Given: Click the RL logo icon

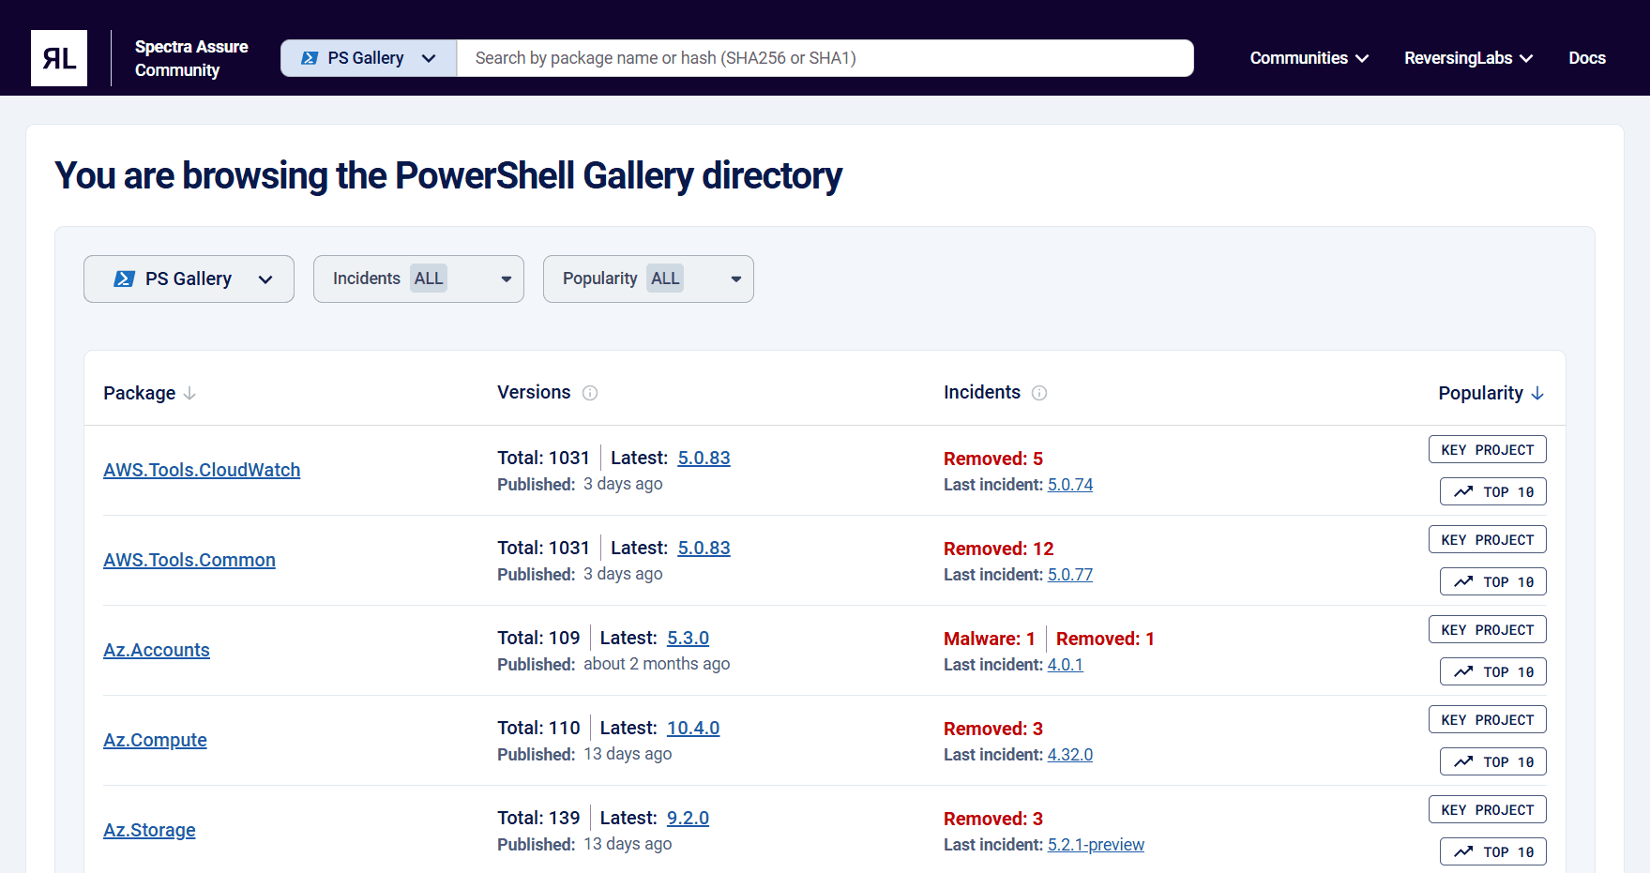Looking at the screenshot, I should click(x=58, y=57).
